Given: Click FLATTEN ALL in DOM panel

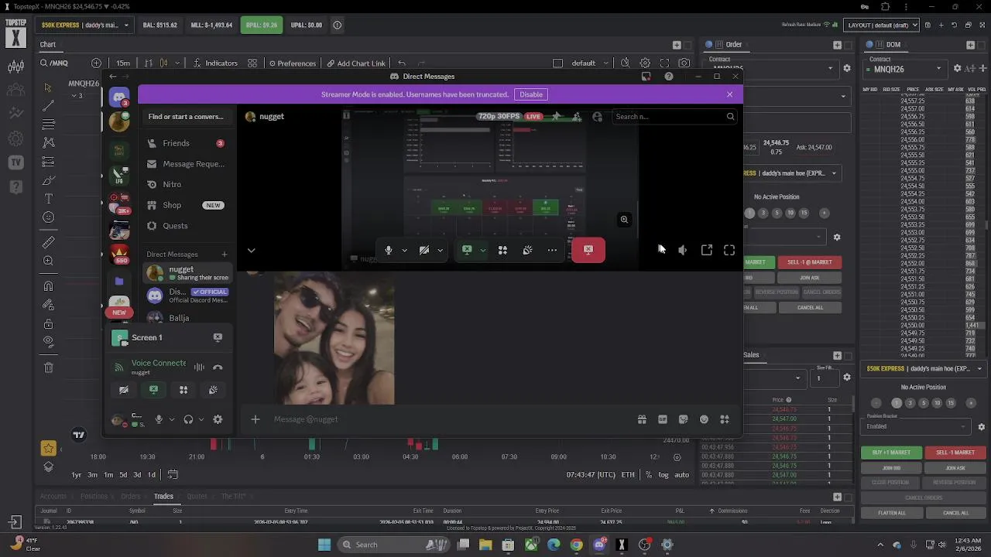Looking at the screenshot, I should (891, 513).
